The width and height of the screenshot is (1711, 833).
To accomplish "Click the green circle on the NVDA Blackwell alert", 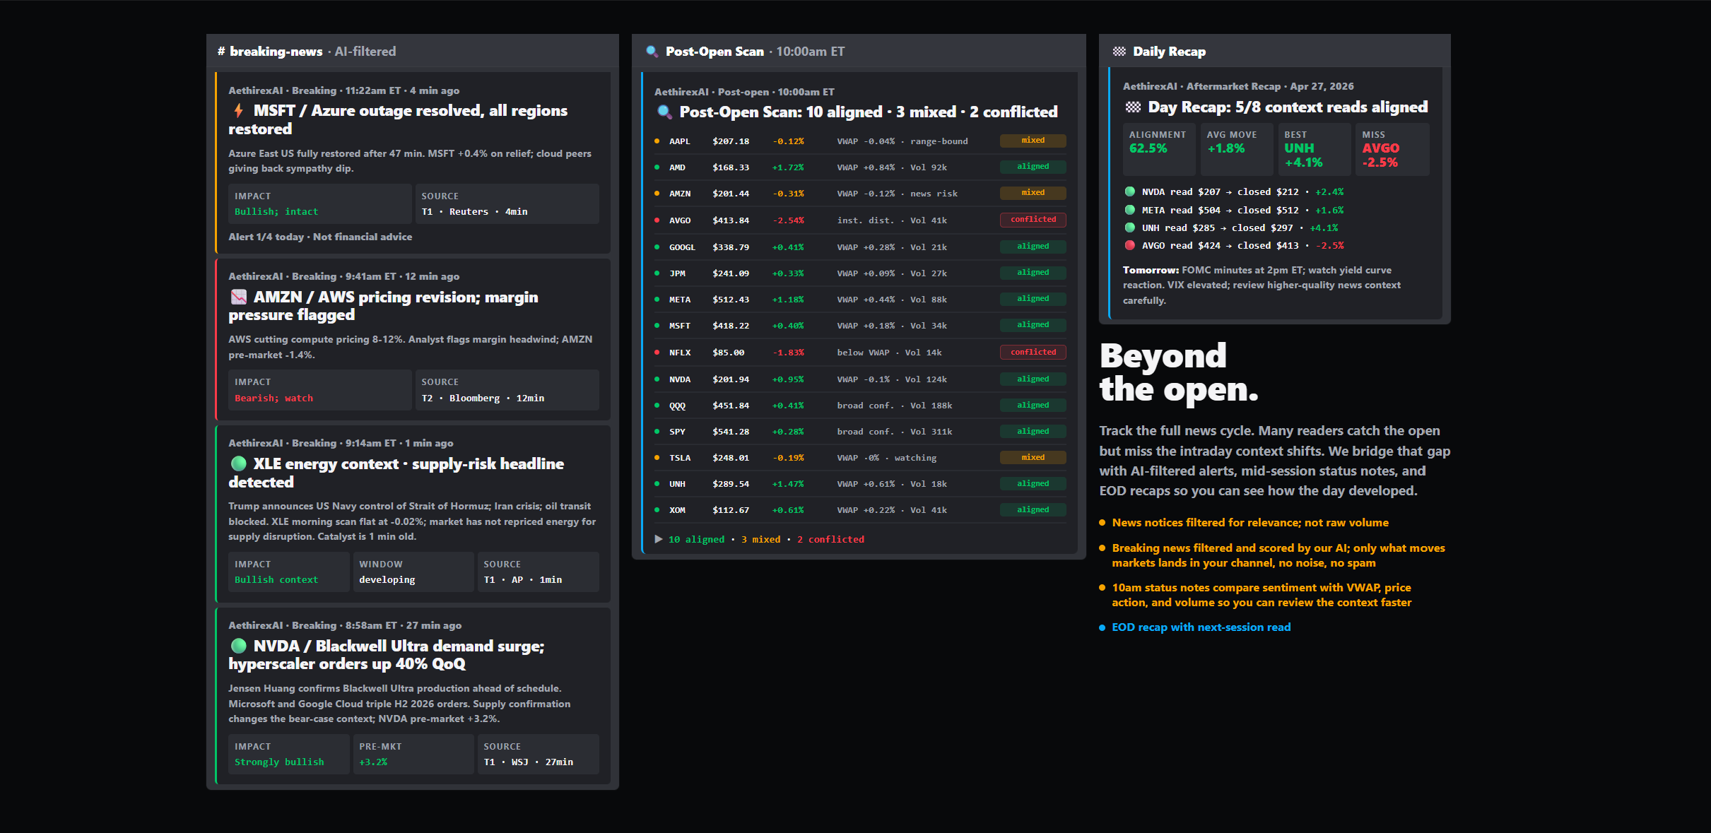I will [x=239, y=646].
